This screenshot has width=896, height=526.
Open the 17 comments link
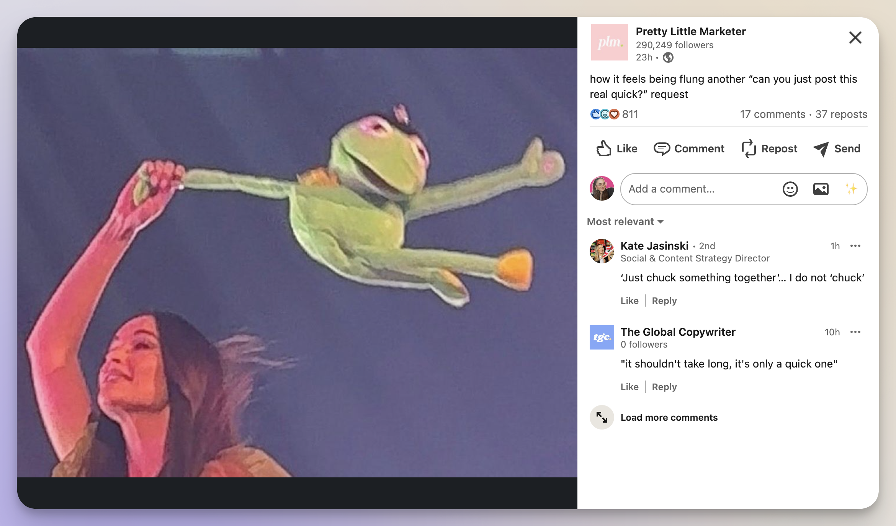[772, 114]
